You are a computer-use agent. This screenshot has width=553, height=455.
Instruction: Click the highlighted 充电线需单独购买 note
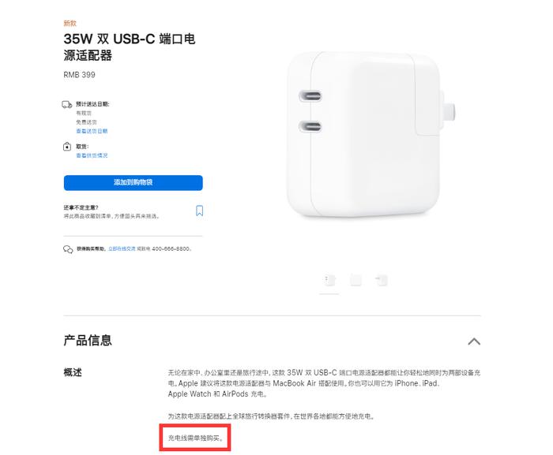pyautogui.click(x=195, y=438)
